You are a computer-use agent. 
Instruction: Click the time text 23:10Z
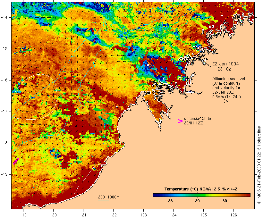225,69
